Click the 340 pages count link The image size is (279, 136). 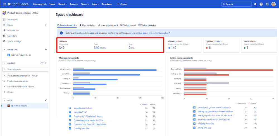pyautogui.click(x=96, y=48)
